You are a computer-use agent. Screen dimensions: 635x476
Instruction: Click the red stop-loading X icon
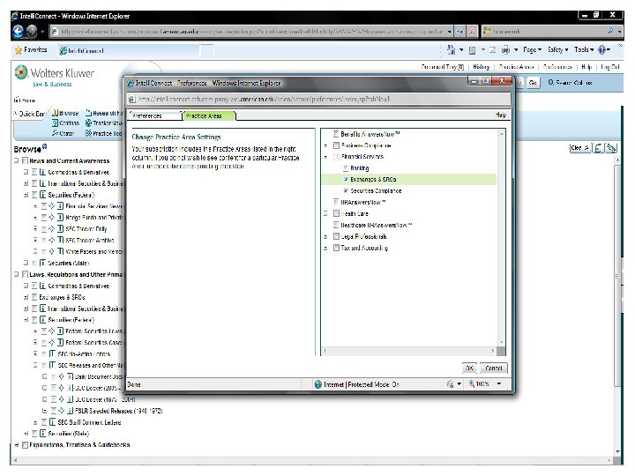pos(472,31)
